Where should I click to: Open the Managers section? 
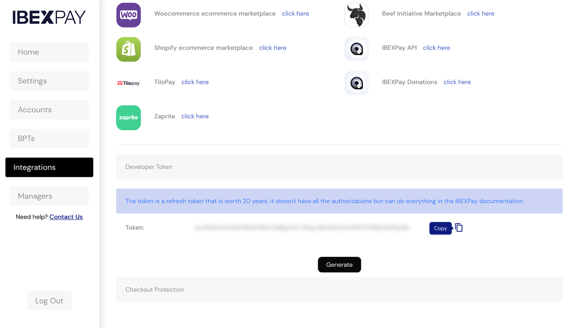pyautogui.click(x=49, y=196)
